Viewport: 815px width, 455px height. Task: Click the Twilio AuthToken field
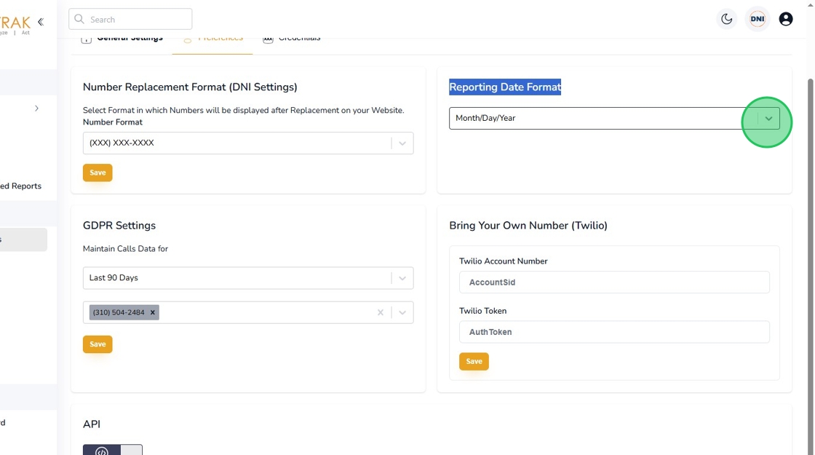tap(614, 332)
